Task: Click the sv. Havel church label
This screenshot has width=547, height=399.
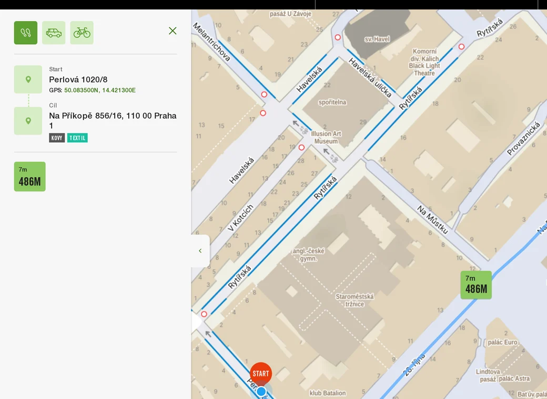Action: click(377, 39)
